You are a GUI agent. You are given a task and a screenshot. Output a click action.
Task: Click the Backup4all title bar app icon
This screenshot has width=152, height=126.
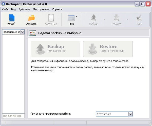pyautogui.click(x=4, y=4)
